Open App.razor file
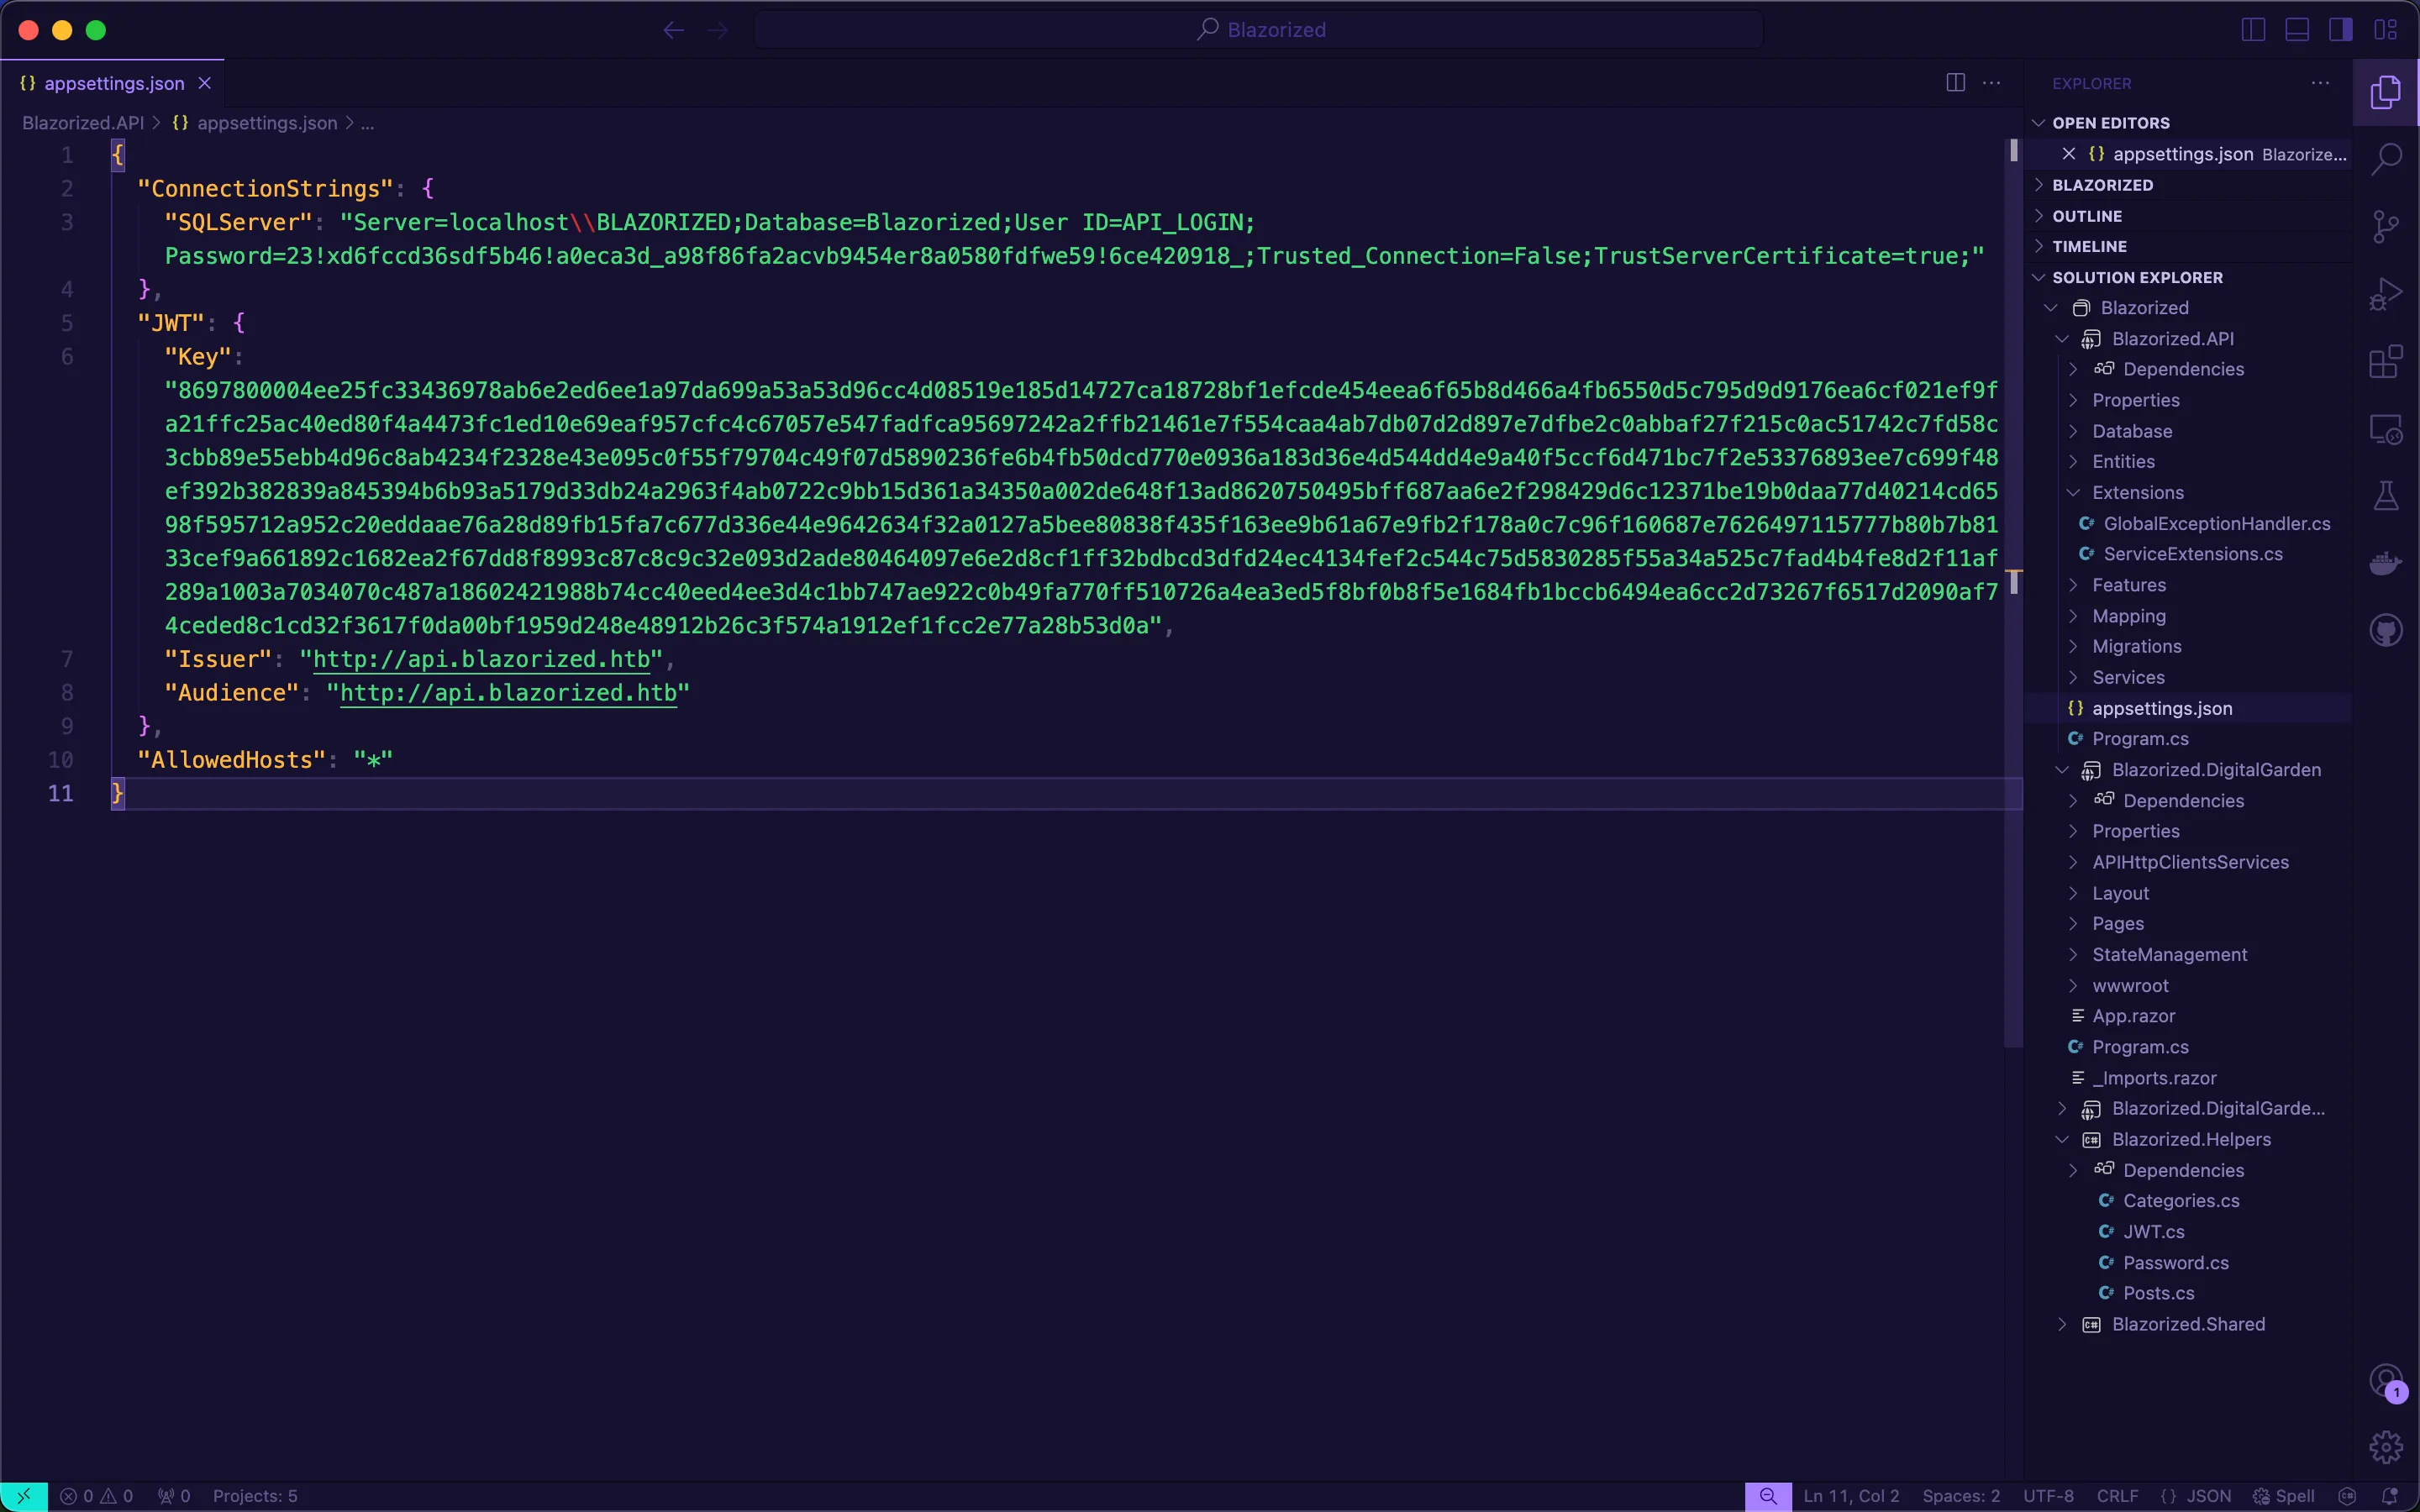The image size is (2420, 1512). (x=2134, y=1016)
